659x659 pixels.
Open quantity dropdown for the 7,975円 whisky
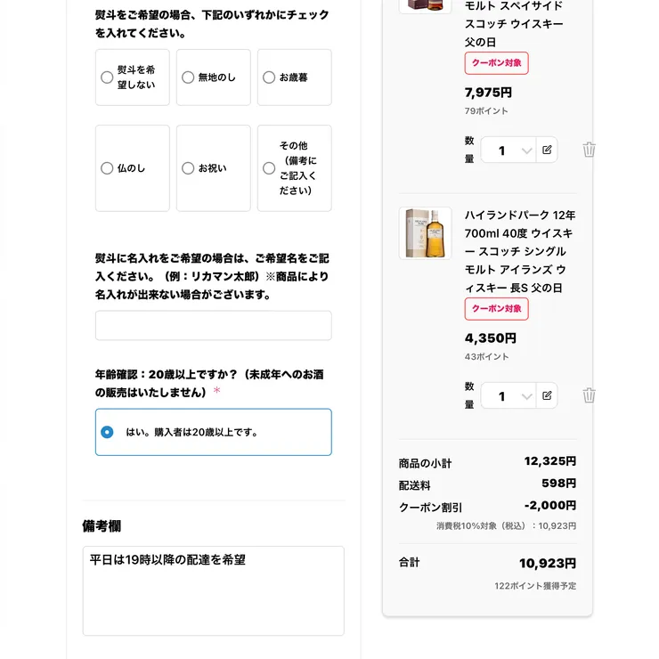tap(508, 150)
